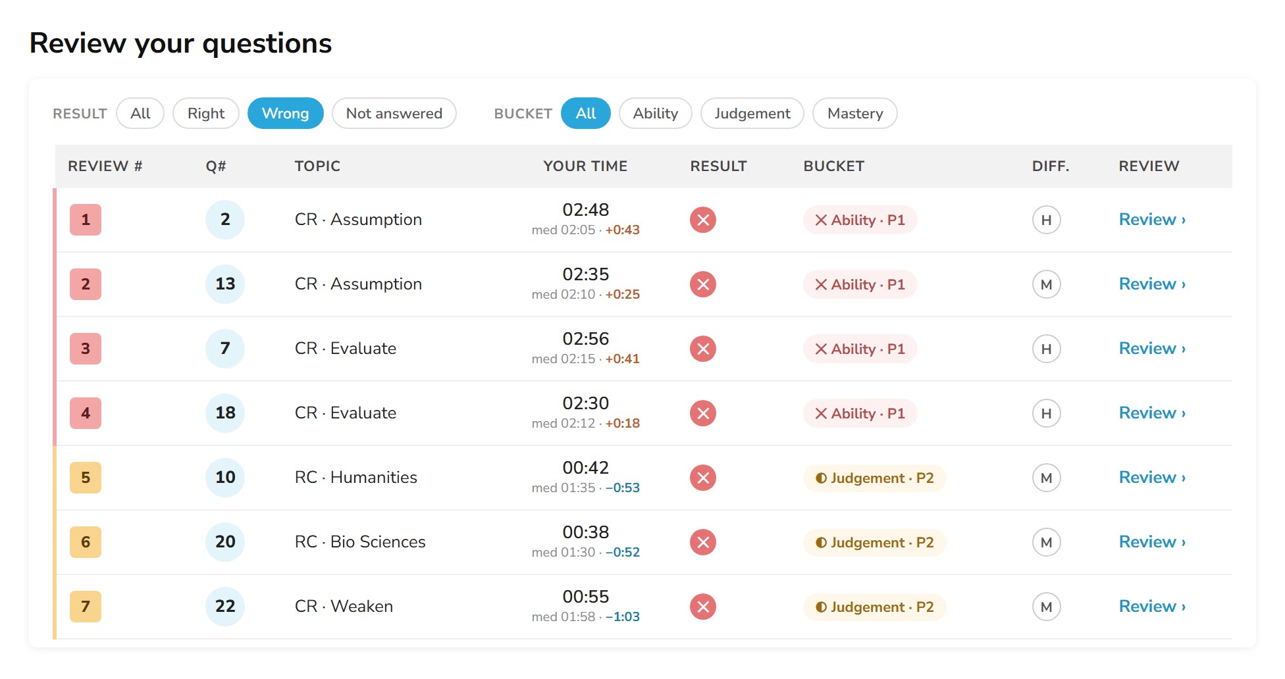
Task: Click the question number 20 circle
Action: (x=225, y=542)
